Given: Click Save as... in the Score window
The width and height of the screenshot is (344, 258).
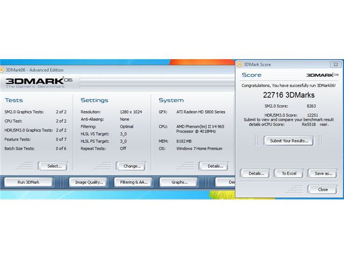Looking at the screenshot, I should pos(322,173).
